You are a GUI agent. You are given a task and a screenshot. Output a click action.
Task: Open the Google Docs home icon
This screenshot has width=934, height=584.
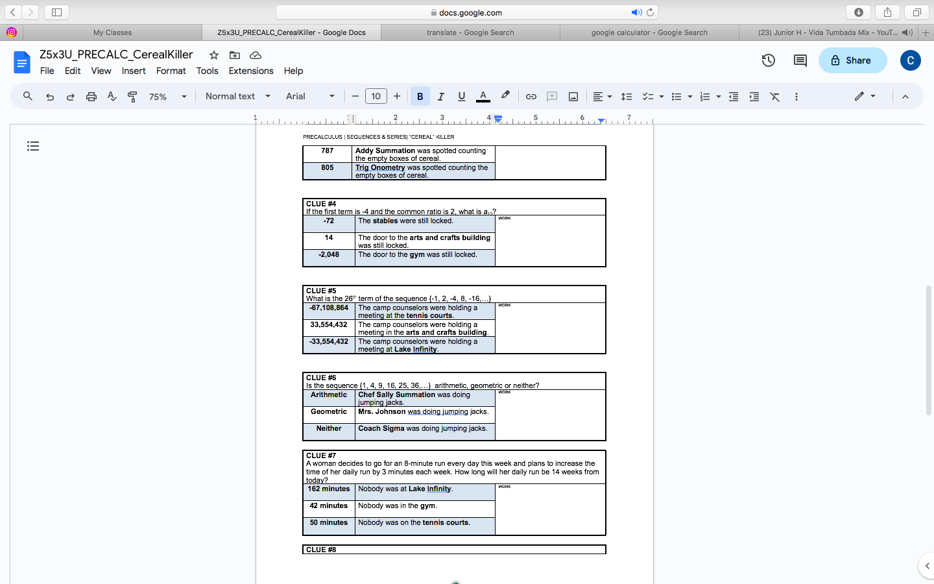click(x=22, y=62)
